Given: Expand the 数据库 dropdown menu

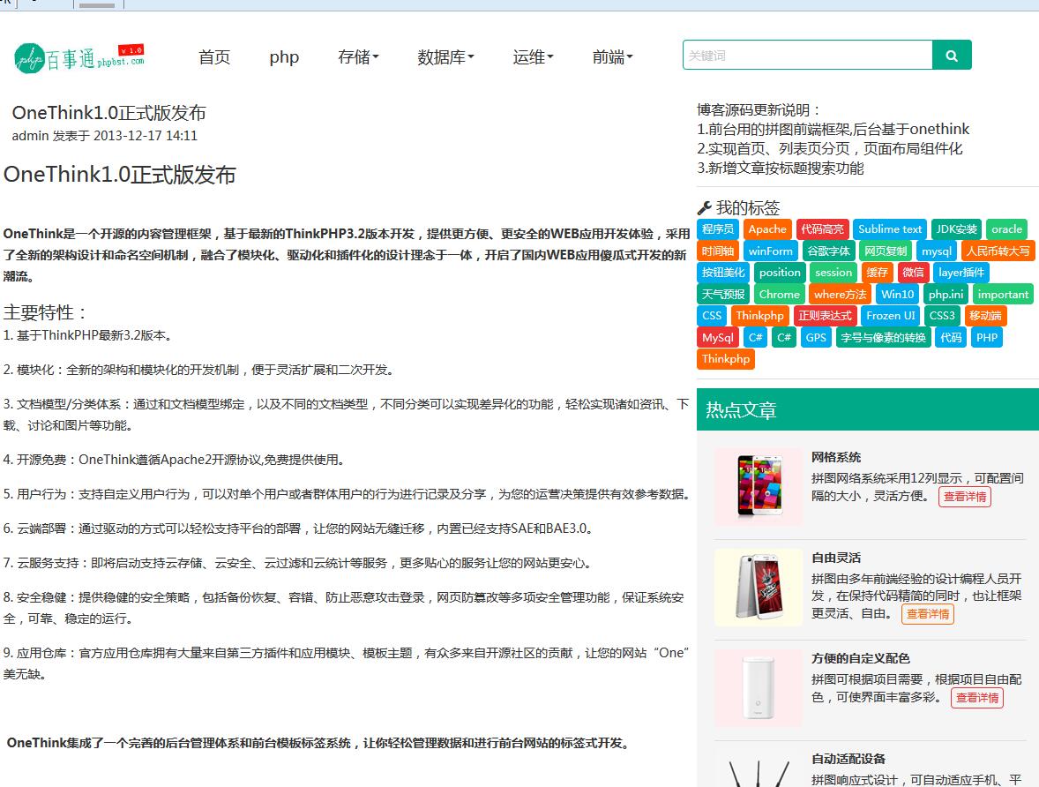Looking at the screenshot, I should (445, 57).
